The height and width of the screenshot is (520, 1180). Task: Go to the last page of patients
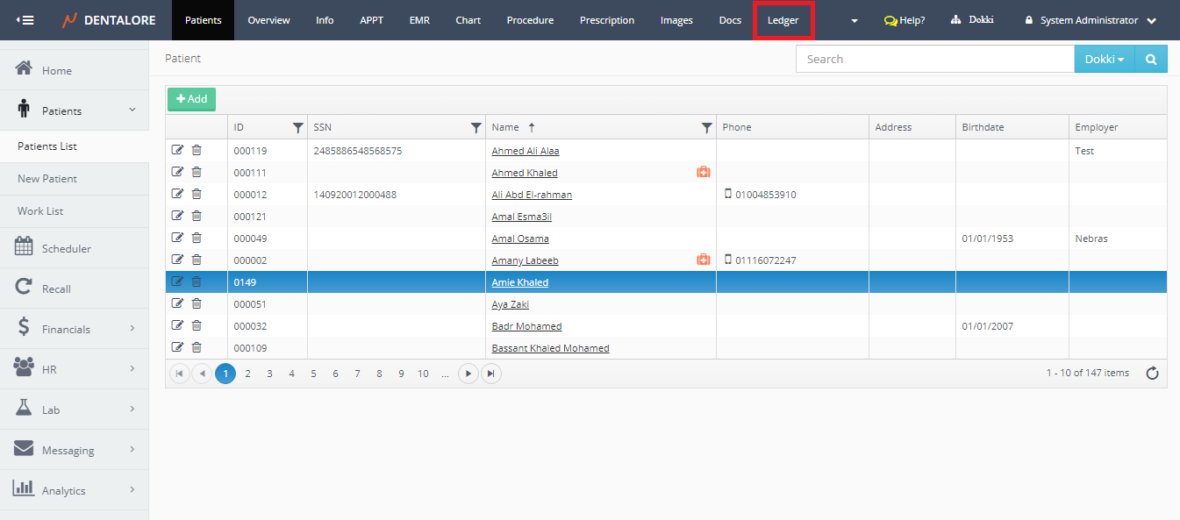(x=491, y=374)
